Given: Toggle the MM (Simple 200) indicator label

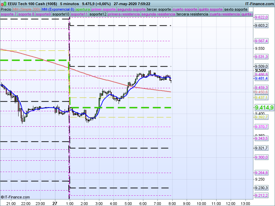Looking at the screenshot, I should 24,9.
